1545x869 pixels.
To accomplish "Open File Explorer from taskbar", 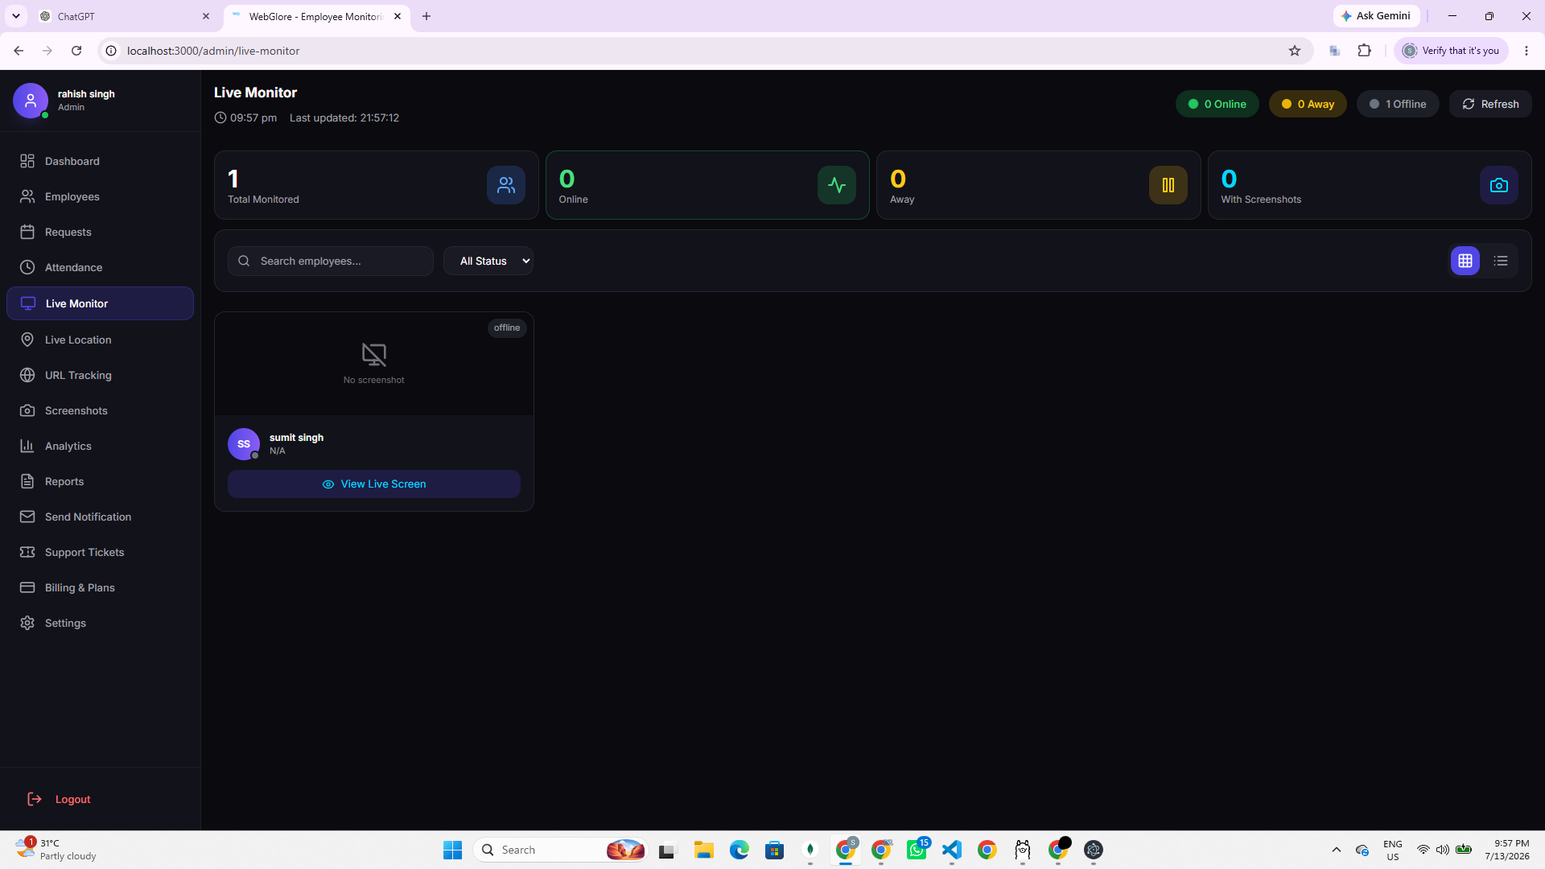I will (x=704, y=850).
